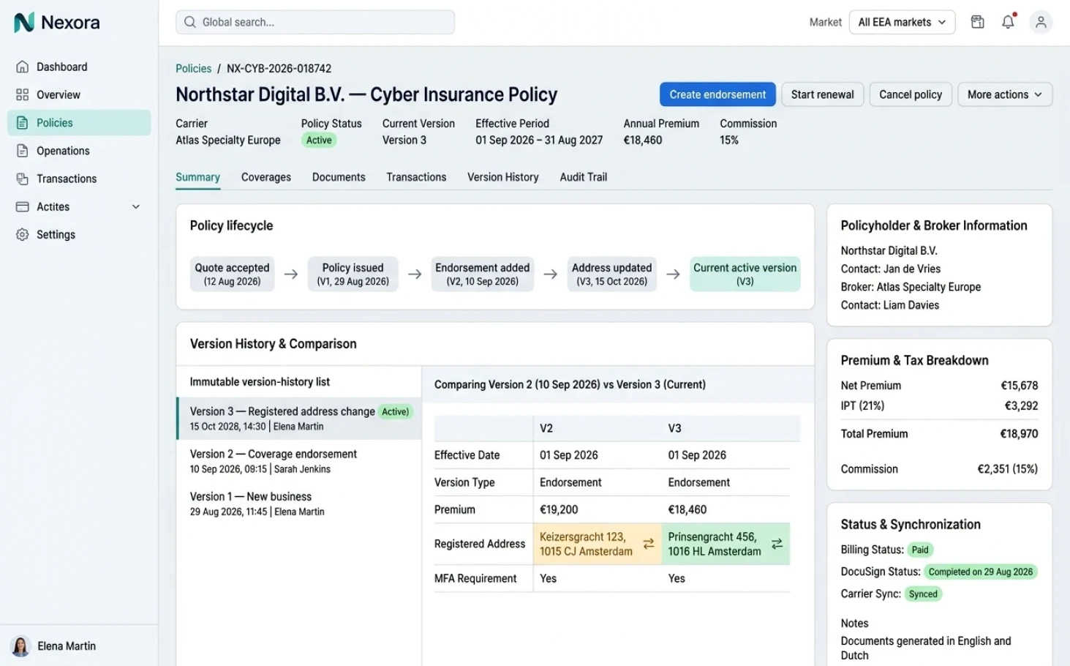Switch to the Summary tab
1070x666 pixels.
(x=197, y=177)
